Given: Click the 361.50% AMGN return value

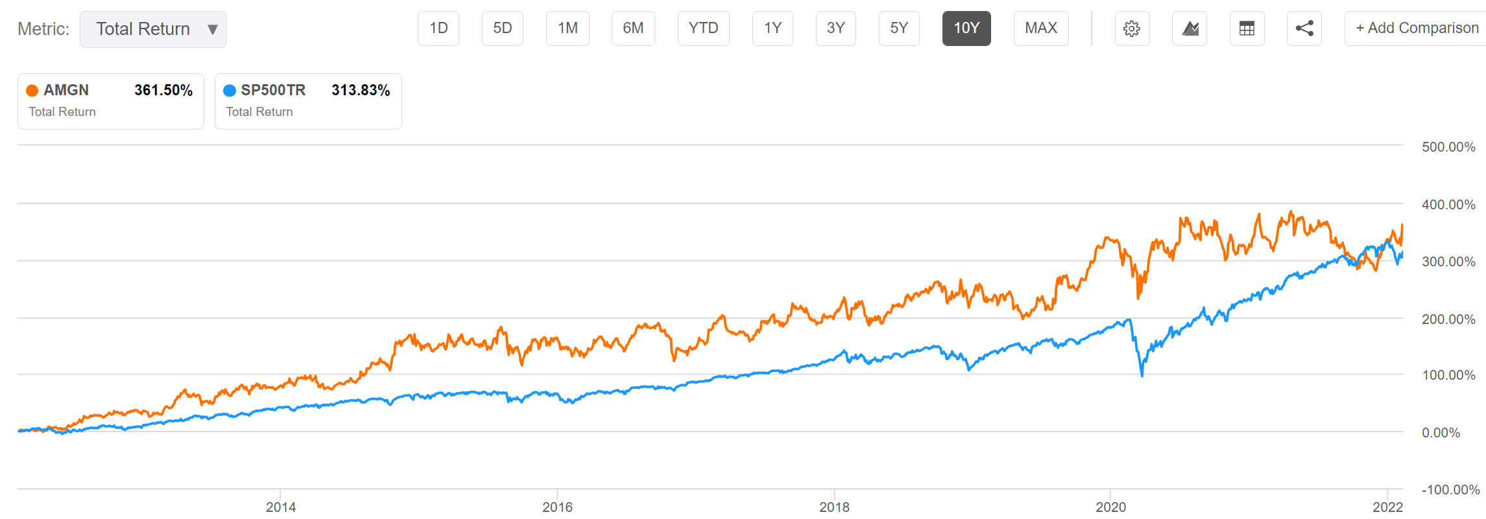Looking at the screenshot, I should (x=163, y=90).
